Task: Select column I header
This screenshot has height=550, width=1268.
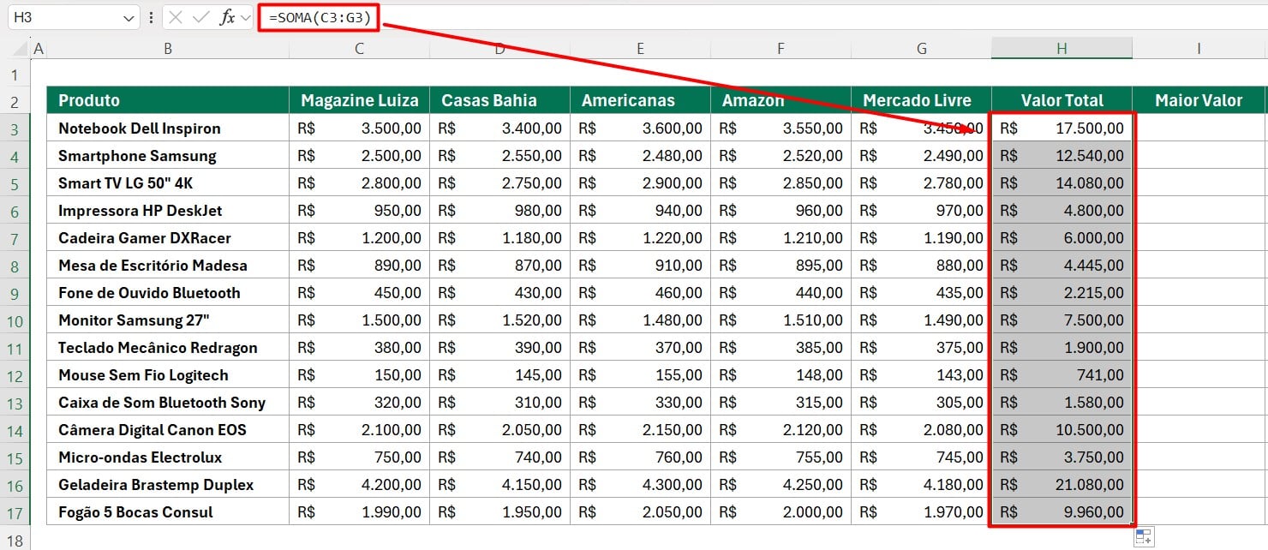Action: (1199, 49)
